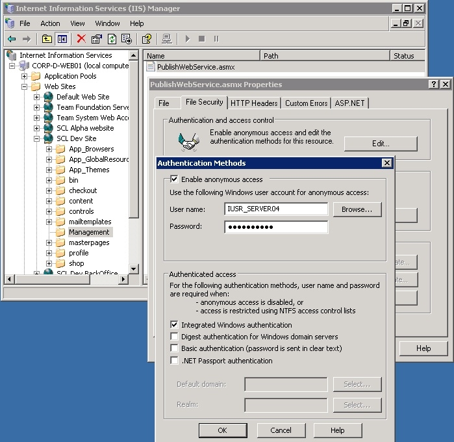Click the bin folder icon
The height and width of the screenshot is (442, 454).
pyautogui.click(x=60, y=180)
